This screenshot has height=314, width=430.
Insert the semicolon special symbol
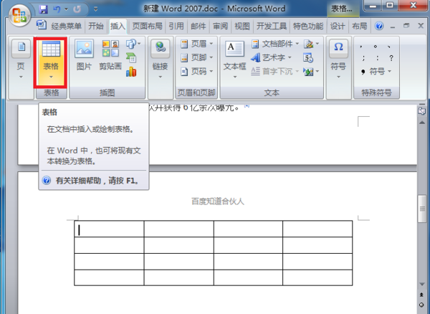363,58
